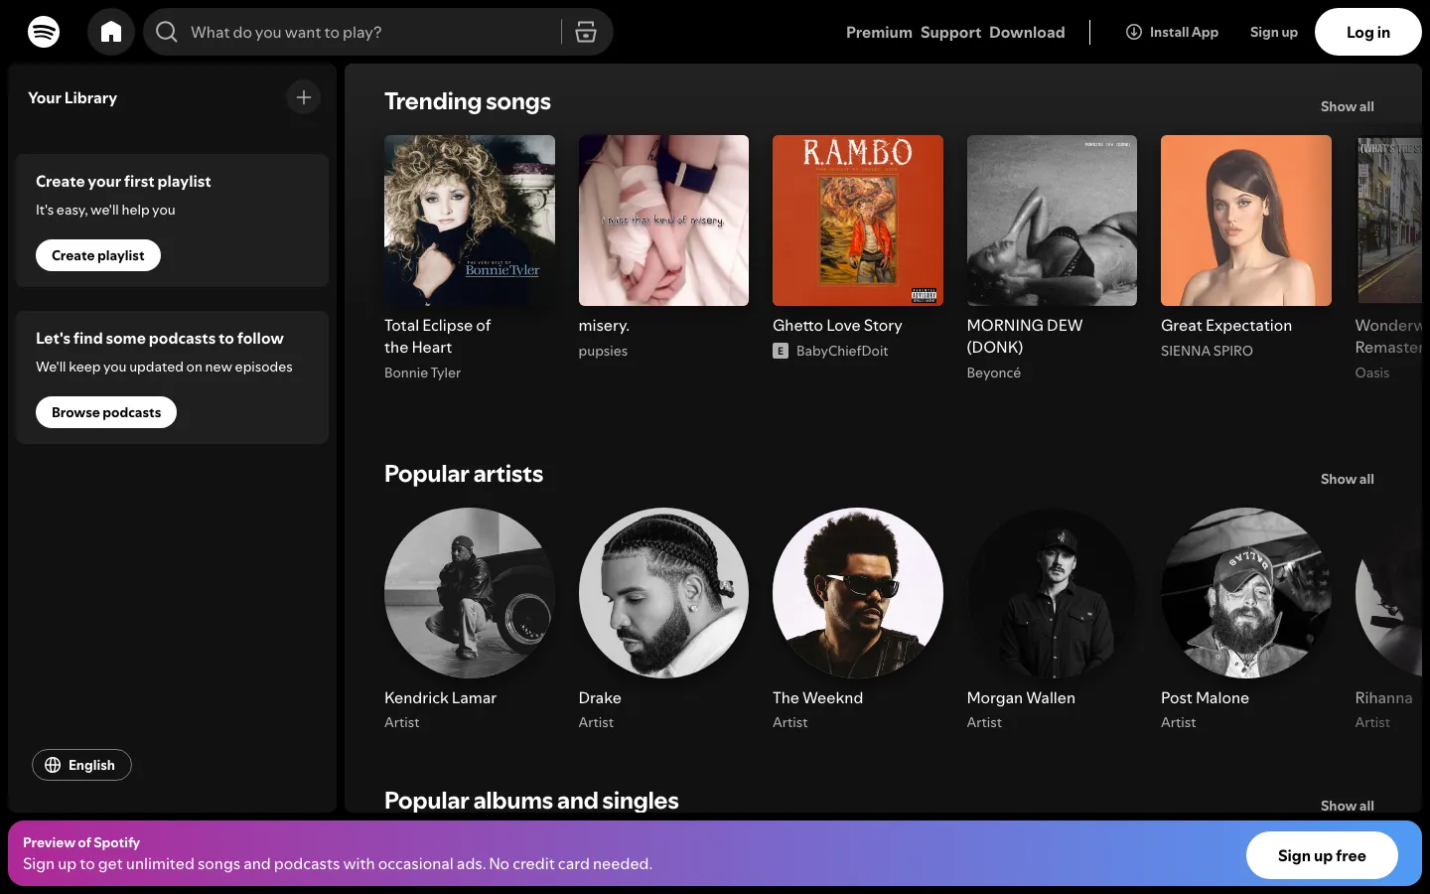Image resolution: width=1430 pixels, height=894 pixels.
Task: Show all Popular albums and singles
Action: [x=1347, y=806]
